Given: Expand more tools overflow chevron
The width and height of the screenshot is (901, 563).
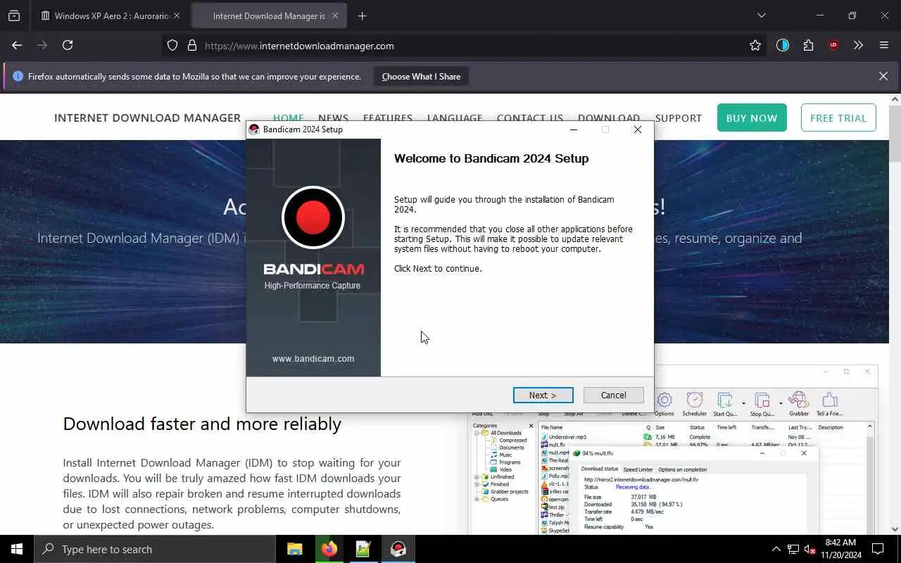Looking at the screenshot, I should [858, 45].
